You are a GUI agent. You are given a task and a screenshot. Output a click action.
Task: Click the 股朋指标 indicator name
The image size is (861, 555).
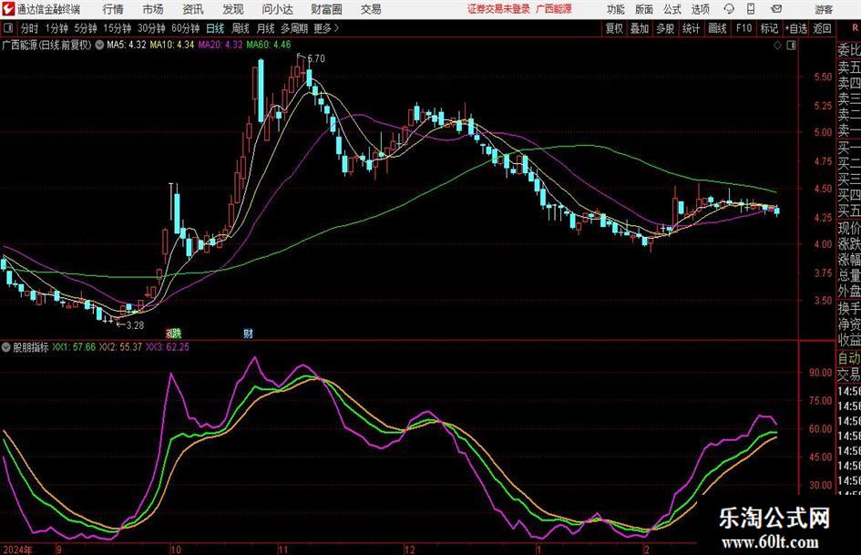click(31, 347)
